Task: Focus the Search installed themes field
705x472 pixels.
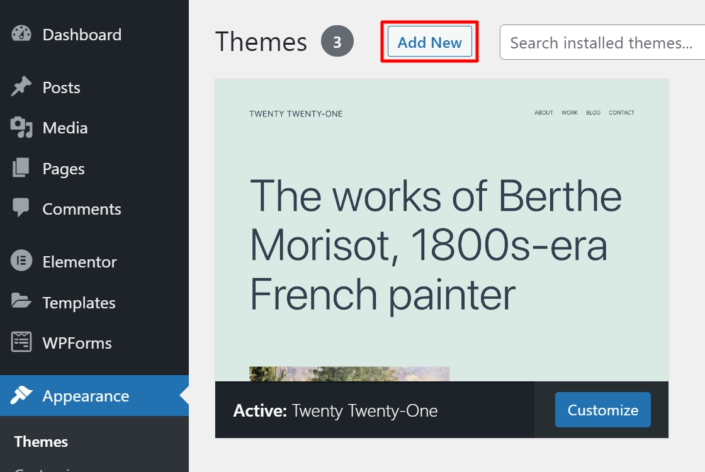Action: click(601, 43)
